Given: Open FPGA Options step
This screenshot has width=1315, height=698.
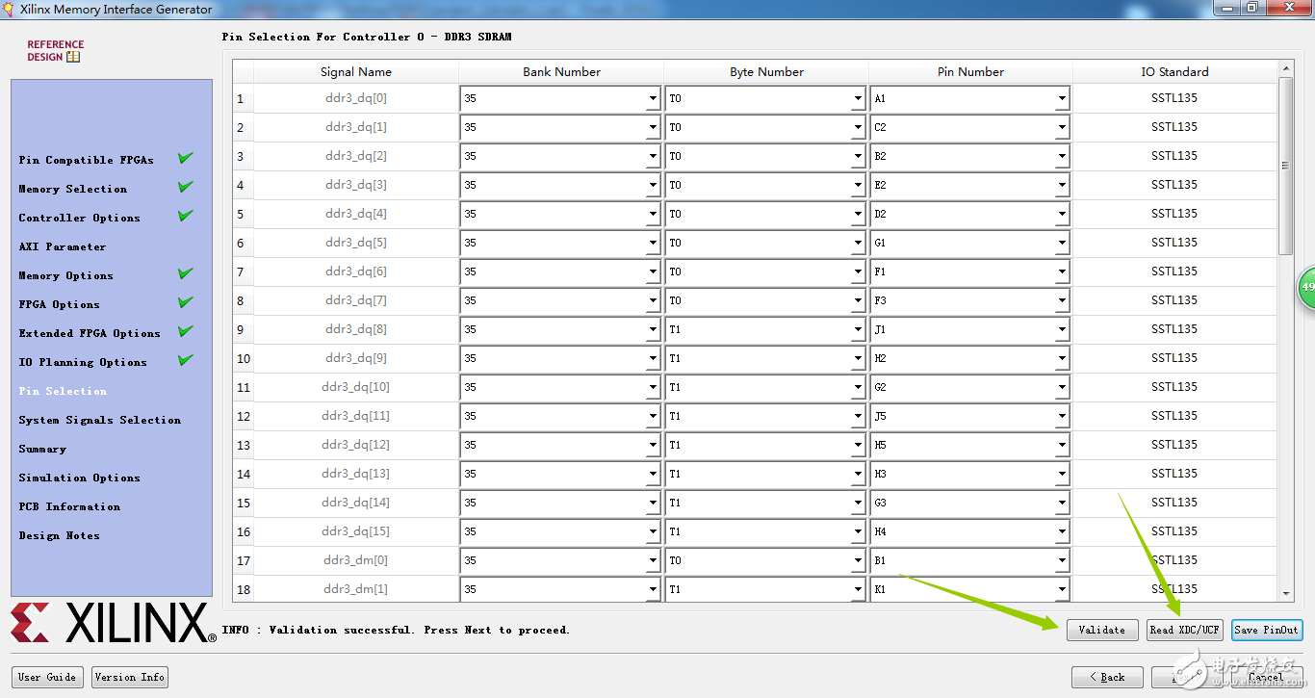Looking at the screenshot, I should [x=59, y=304].
